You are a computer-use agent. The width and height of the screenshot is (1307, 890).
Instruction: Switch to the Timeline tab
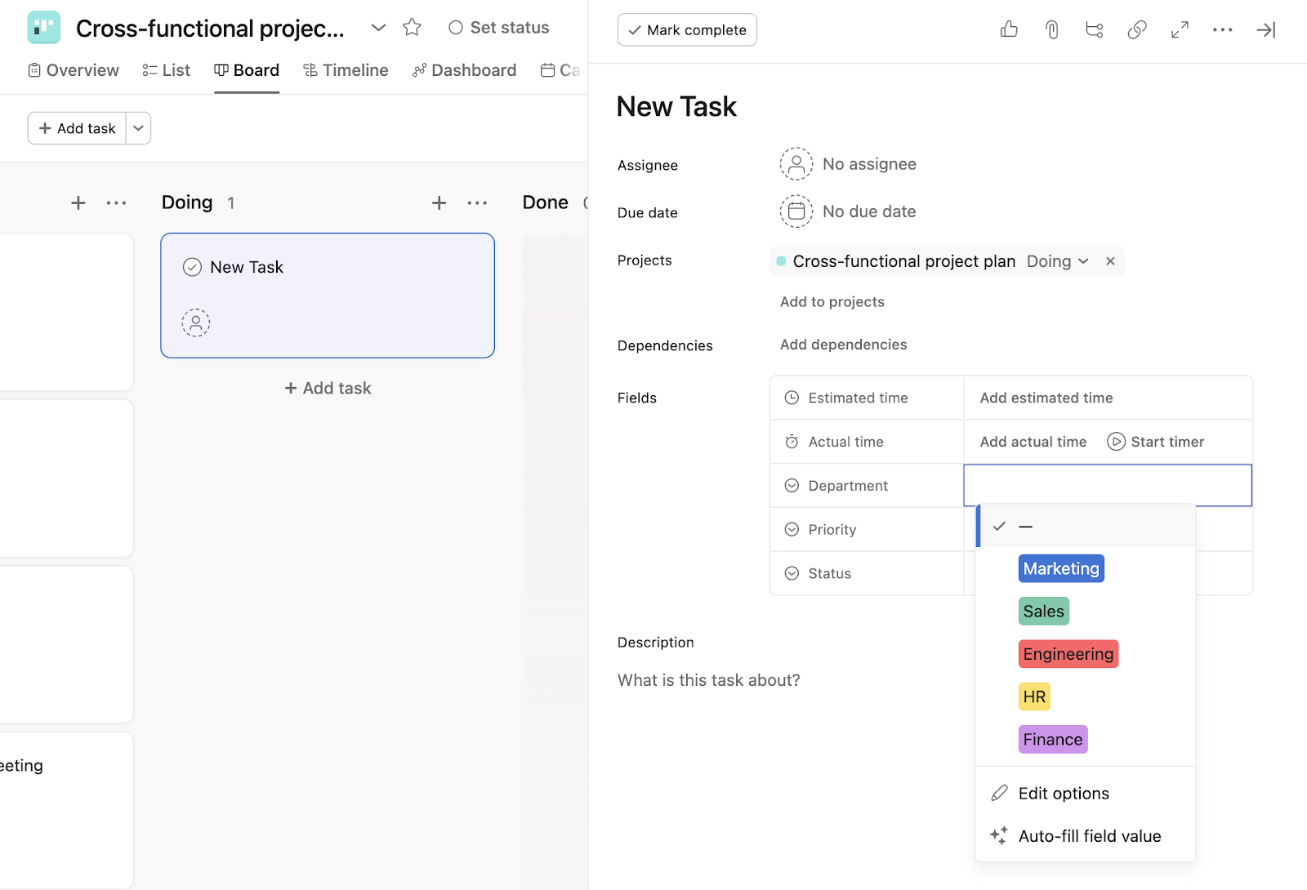point(346,70)
